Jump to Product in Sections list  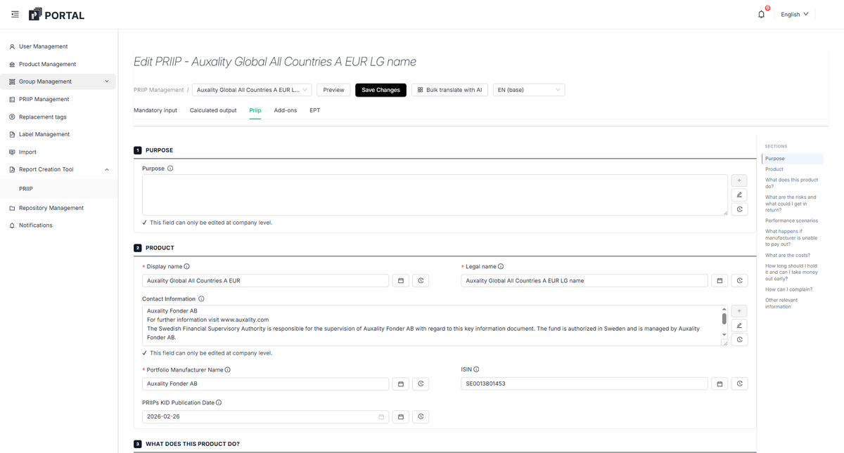click(x=774, y=169)
